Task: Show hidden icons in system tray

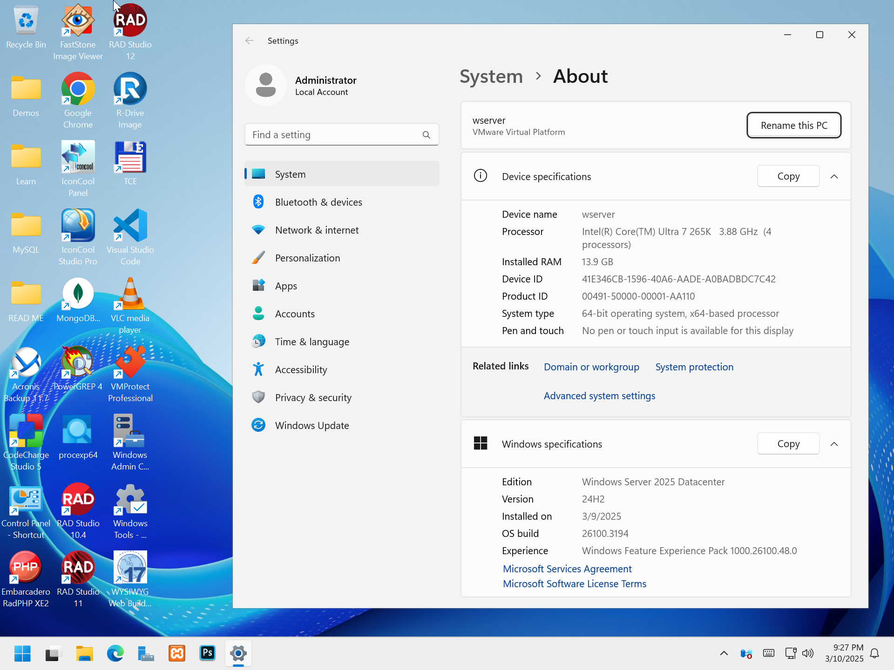Action: pyautogui.click(x=724, y=653)
